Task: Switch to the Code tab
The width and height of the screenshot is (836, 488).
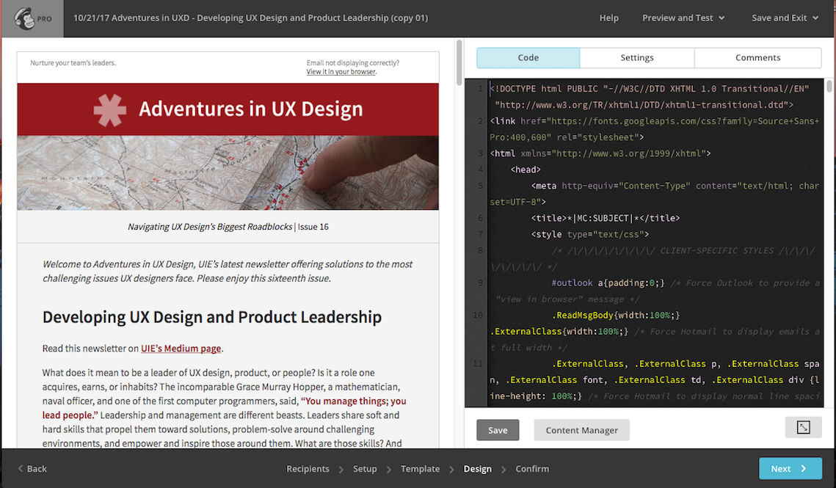Action: click(528, 57)
